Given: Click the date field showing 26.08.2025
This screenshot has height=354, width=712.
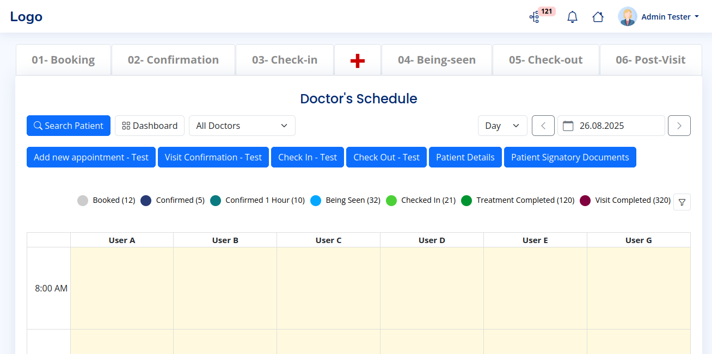Looking at the screenshot, I should [611, 126].
